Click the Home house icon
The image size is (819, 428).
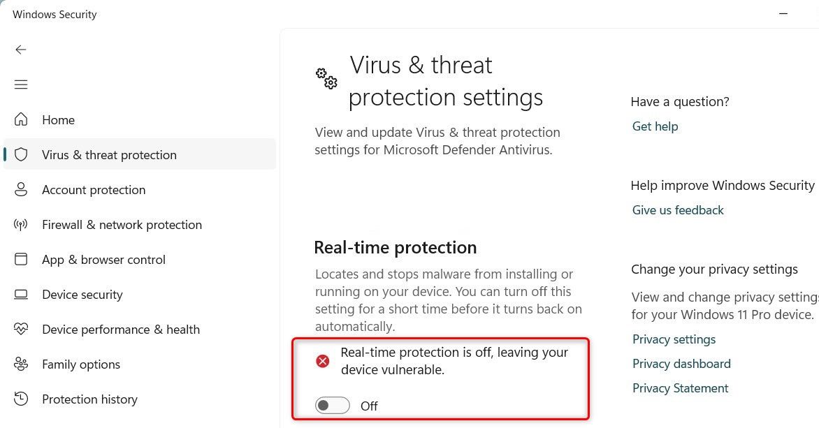pyautogui.click(x=21, y=120)
